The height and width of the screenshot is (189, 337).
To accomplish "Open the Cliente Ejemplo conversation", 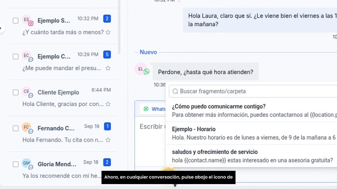I will (x=62, y=98).
